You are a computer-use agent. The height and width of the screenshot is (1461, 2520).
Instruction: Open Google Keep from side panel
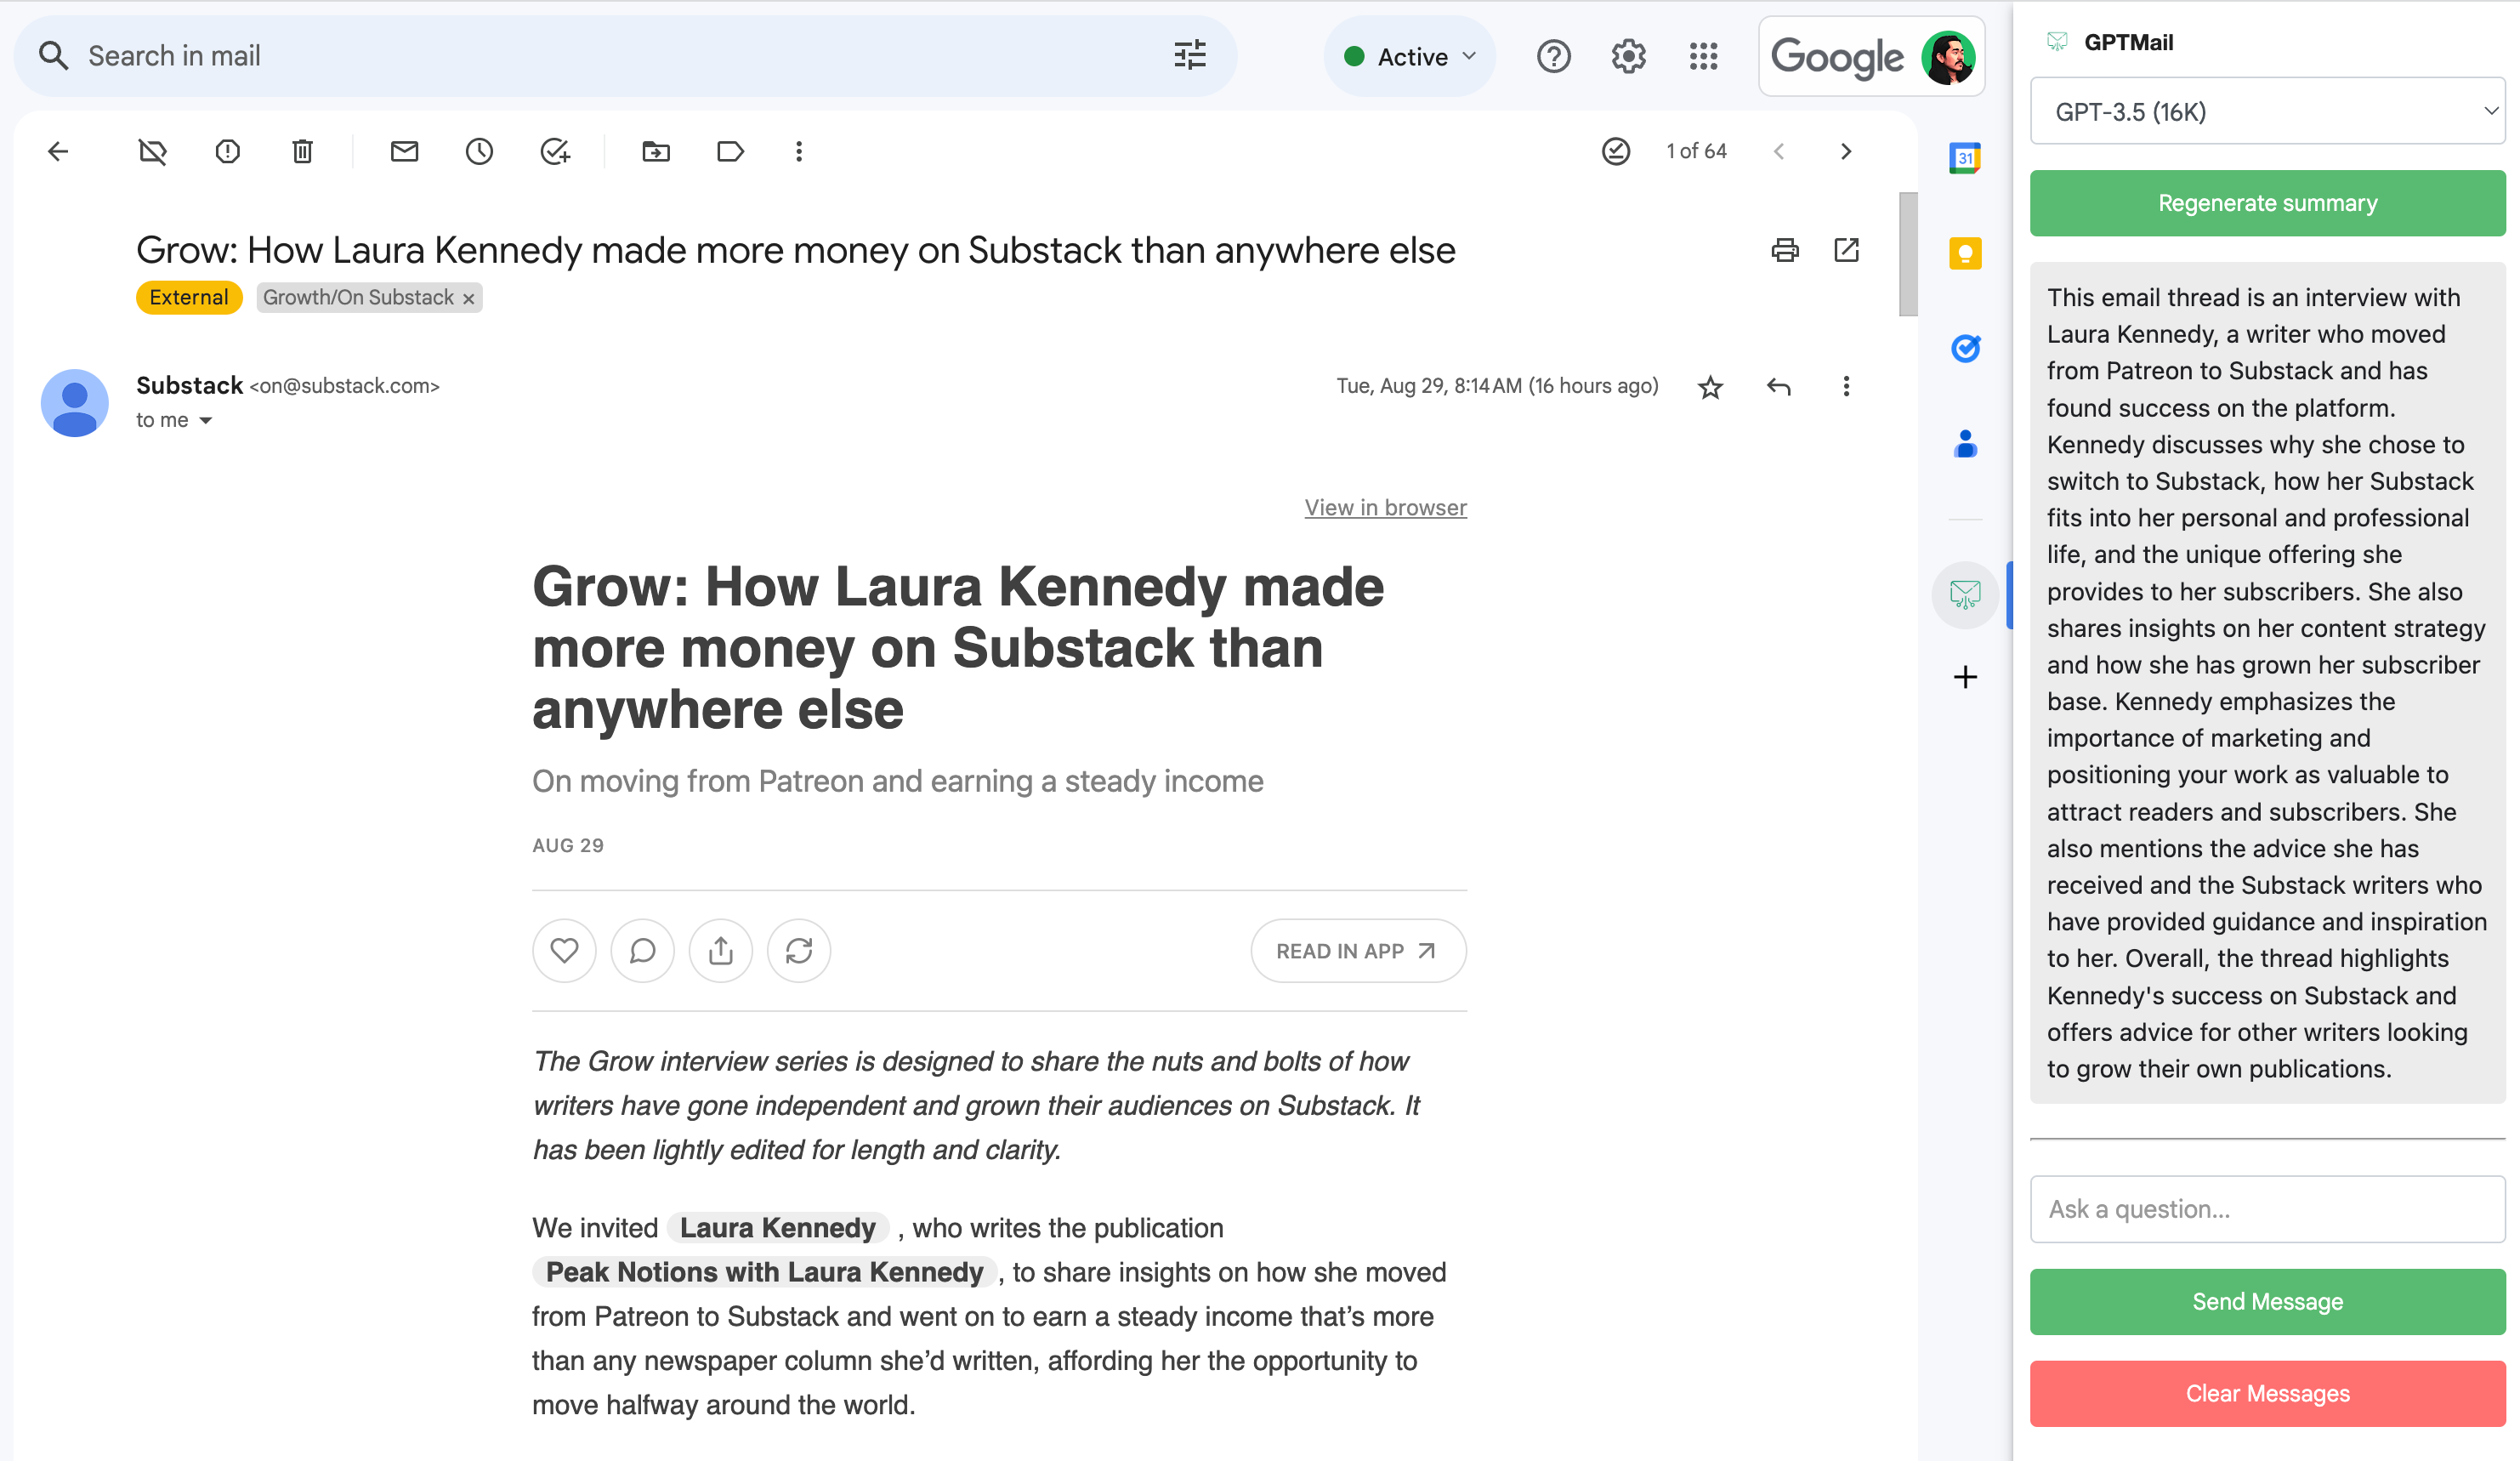[1964, 253]
